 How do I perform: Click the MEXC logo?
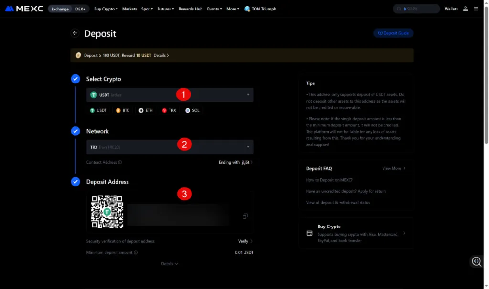[24, 9]
